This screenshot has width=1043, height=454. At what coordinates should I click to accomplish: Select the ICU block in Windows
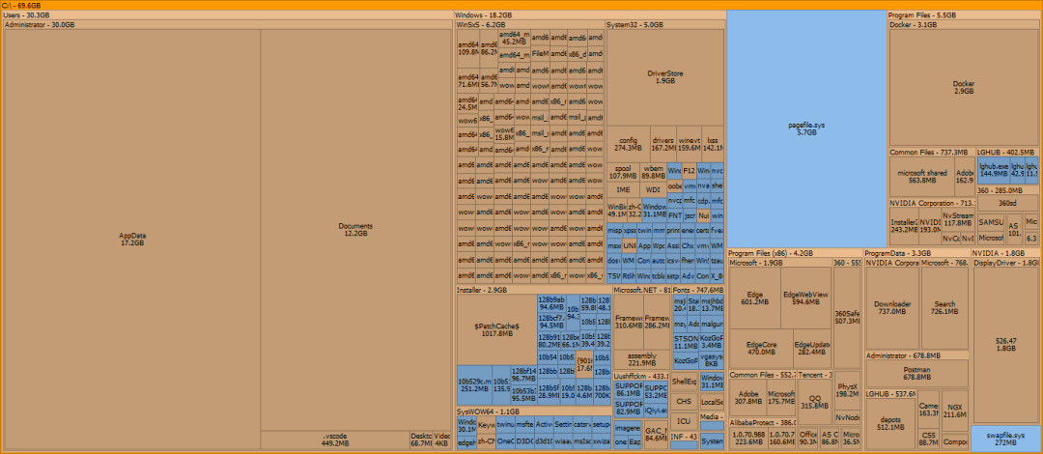684,421
